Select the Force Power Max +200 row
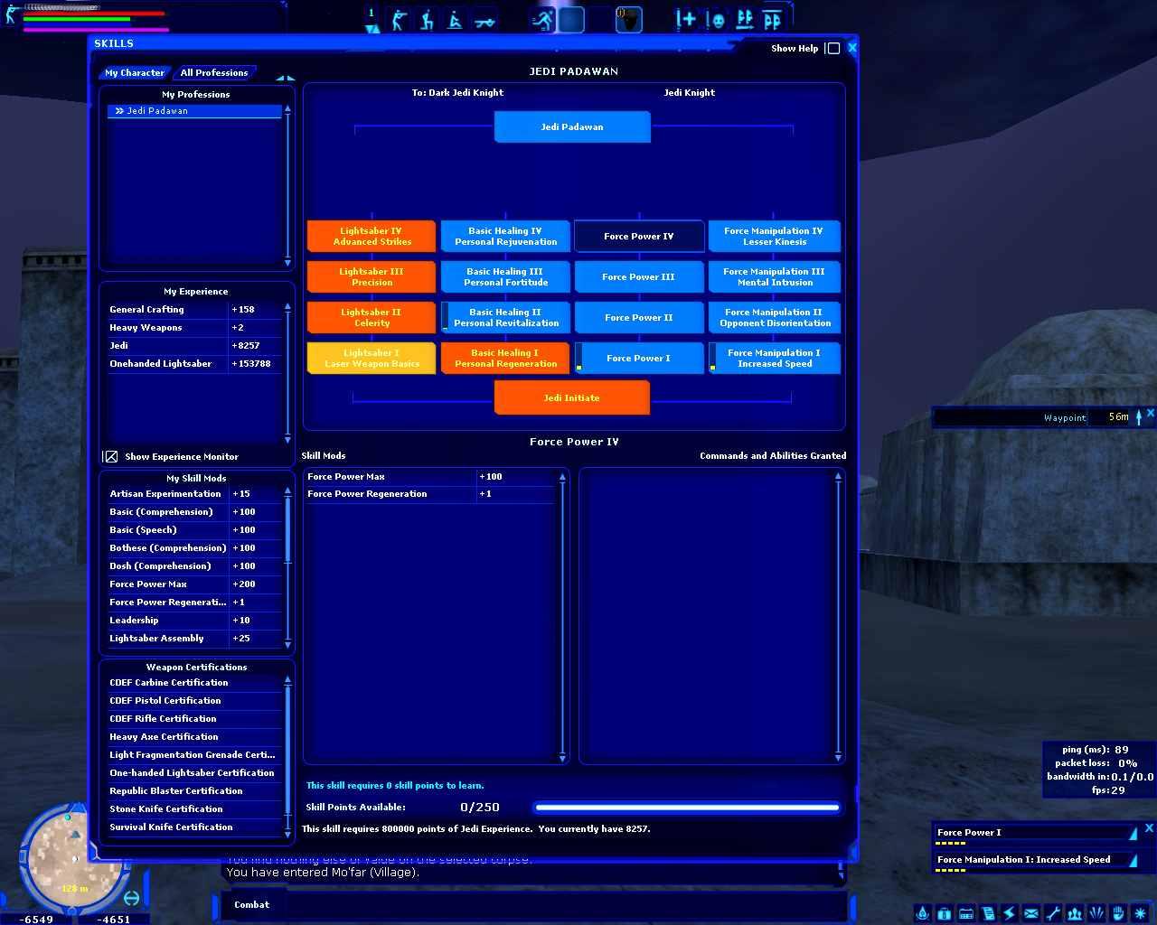This screenshot has width=1157, height=925. pyautogui.click(x=195, y=584)
